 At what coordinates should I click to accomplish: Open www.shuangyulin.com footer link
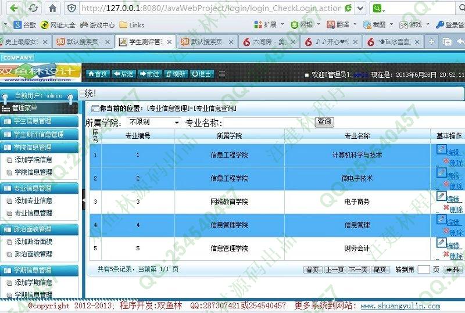400,305
